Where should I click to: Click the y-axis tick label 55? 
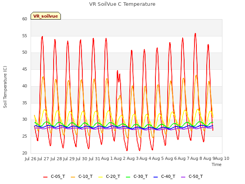24,36
